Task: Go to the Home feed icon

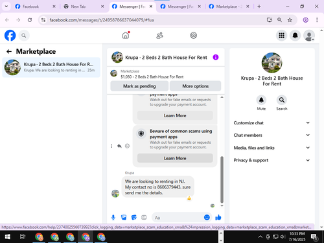Action: pyautogui.click(x=126, y=35)
